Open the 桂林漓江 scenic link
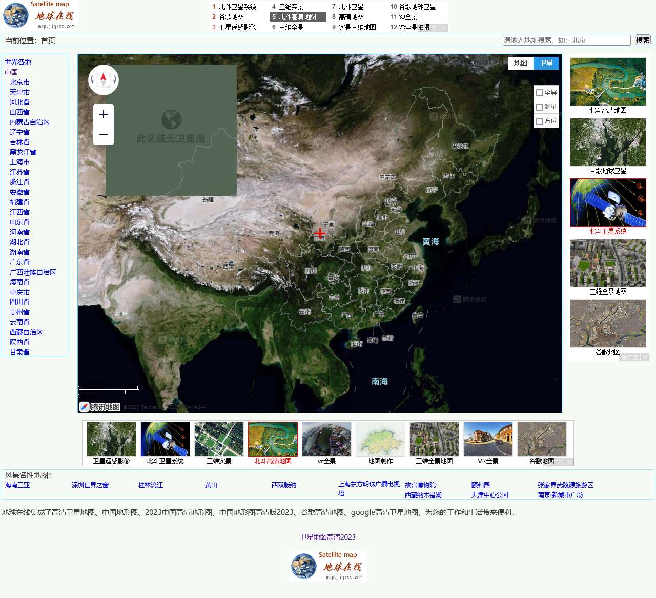The image size is (656, 598). point(151,485)
